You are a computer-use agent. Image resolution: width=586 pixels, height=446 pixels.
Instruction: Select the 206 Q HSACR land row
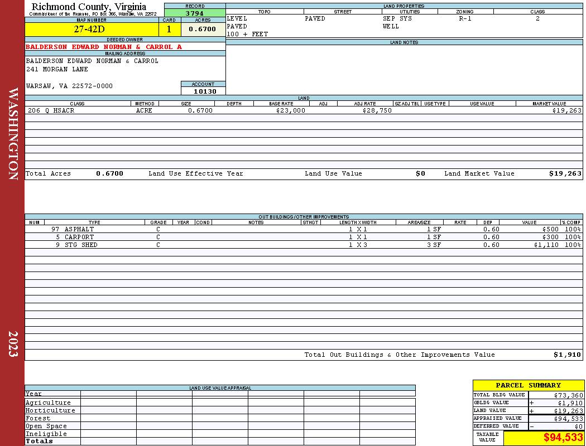(304, 110)
